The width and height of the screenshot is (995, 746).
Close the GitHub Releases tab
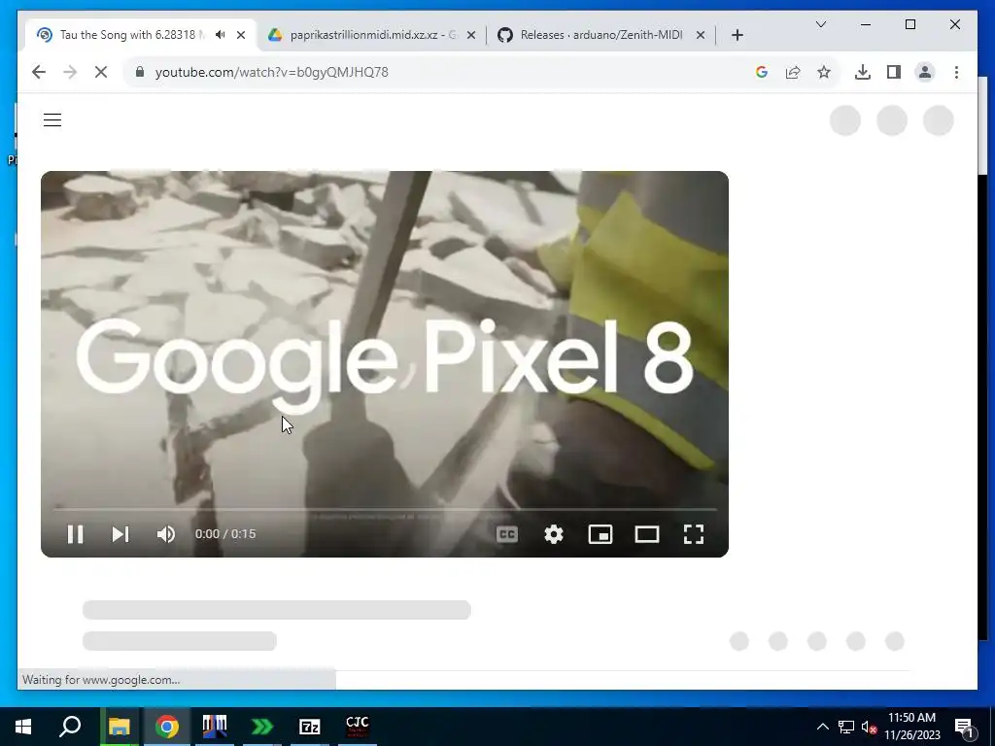coord(701,35)
